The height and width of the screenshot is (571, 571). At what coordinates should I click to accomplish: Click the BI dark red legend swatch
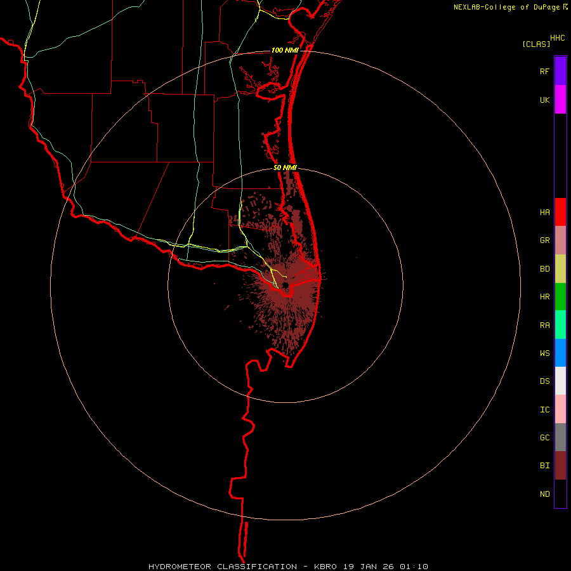point(560,466)
